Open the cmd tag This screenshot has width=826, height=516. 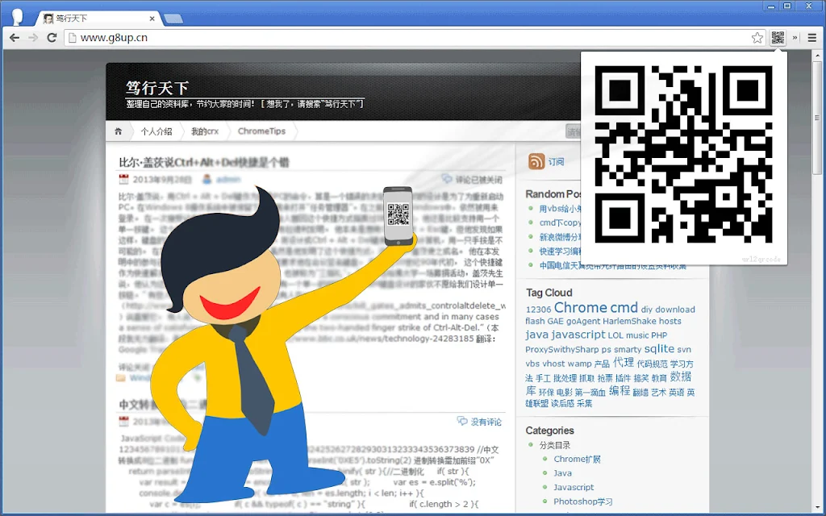(624, 307)
